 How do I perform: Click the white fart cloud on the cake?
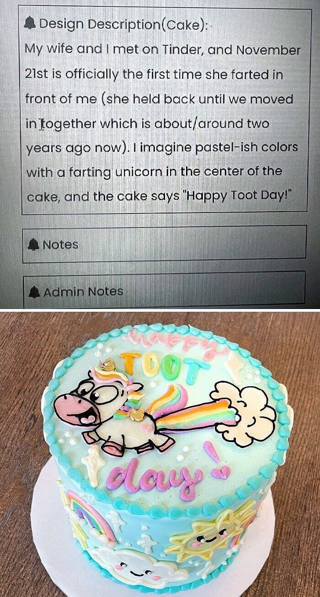pyautogui.click(x=244, y=411)
